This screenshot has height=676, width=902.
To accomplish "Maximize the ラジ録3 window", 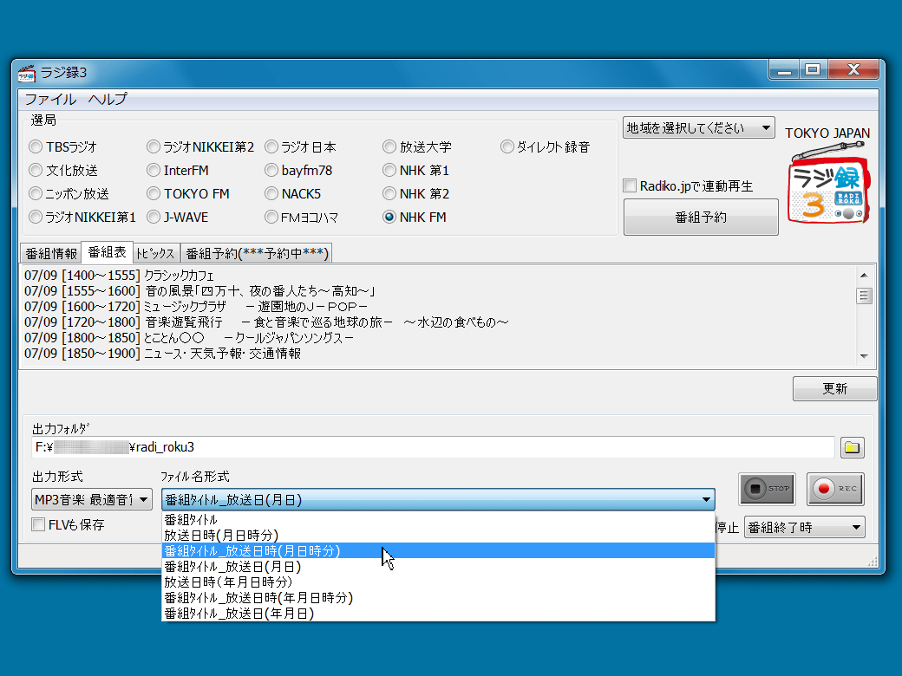I will tap(813, 70).
